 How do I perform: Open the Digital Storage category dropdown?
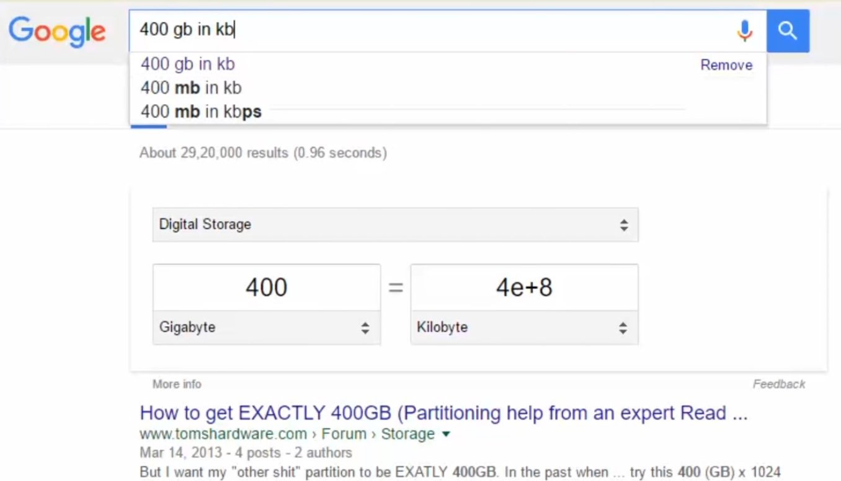[394, 224]
